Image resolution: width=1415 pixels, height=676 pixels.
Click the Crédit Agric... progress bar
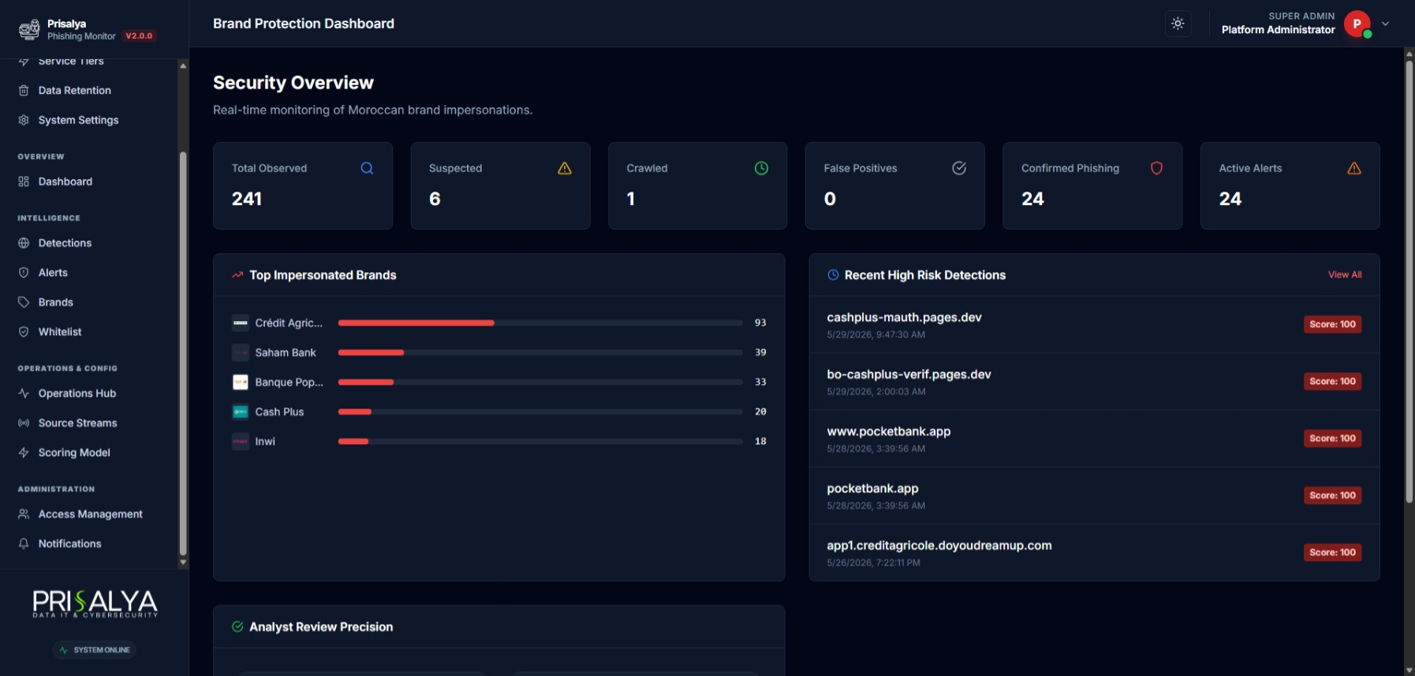click(x=540, y=323)
